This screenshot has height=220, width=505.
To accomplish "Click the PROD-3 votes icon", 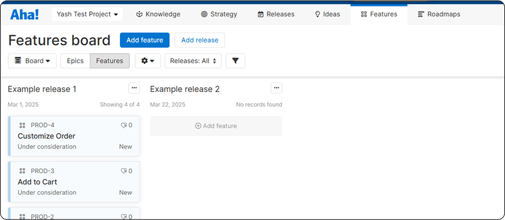I will 123,171.
